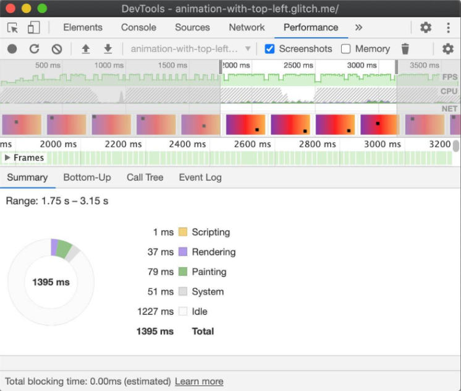The image size is (461, 391).
Task: Click the FPS chart label
Action: click(x=450, y=77)
